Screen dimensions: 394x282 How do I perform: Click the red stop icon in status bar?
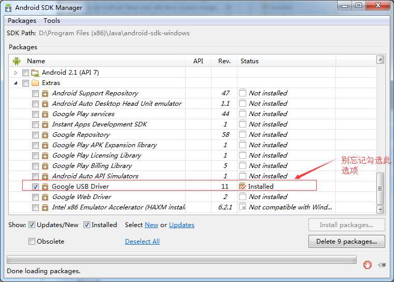click(x=368, y=265)
